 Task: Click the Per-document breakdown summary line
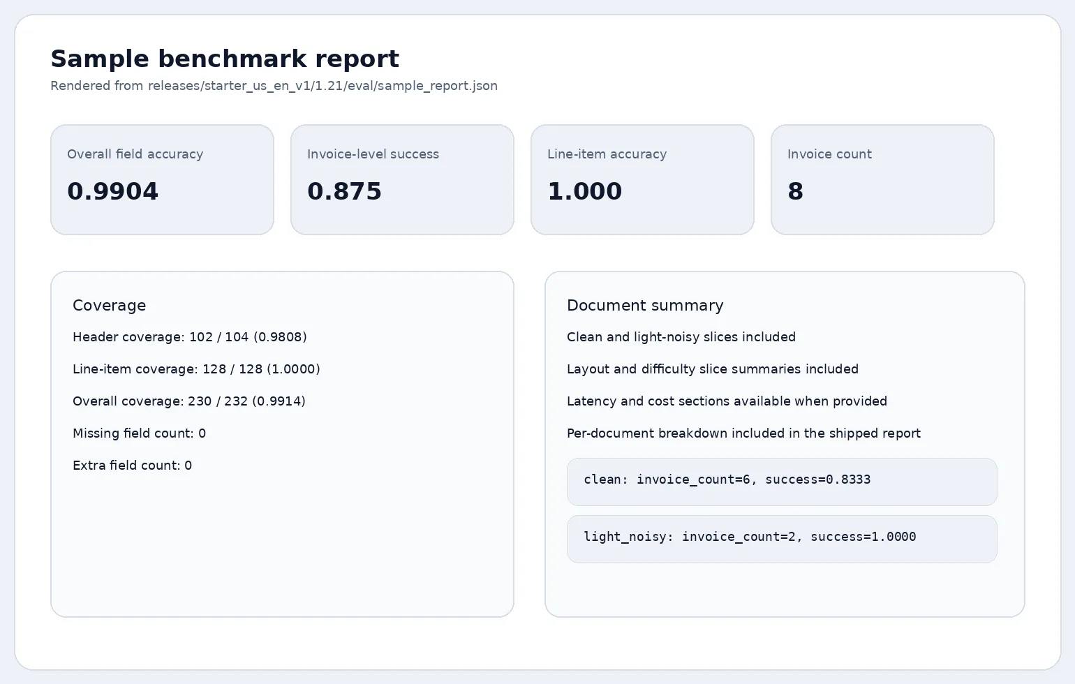744,433
